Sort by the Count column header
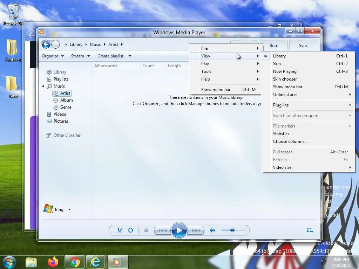359x269 pixels. [x=153, y=66]
